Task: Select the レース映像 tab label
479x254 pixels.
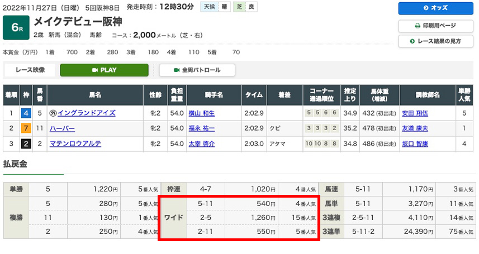Action: [x=30, y=70]
